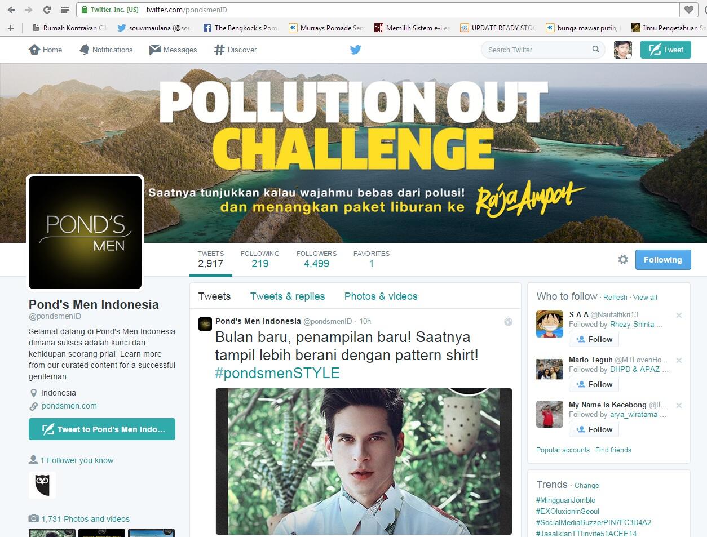Click the Mario Teguh avatar image
Screen dimensions: 707x537
pyautogui.click(x=550, y=369)
